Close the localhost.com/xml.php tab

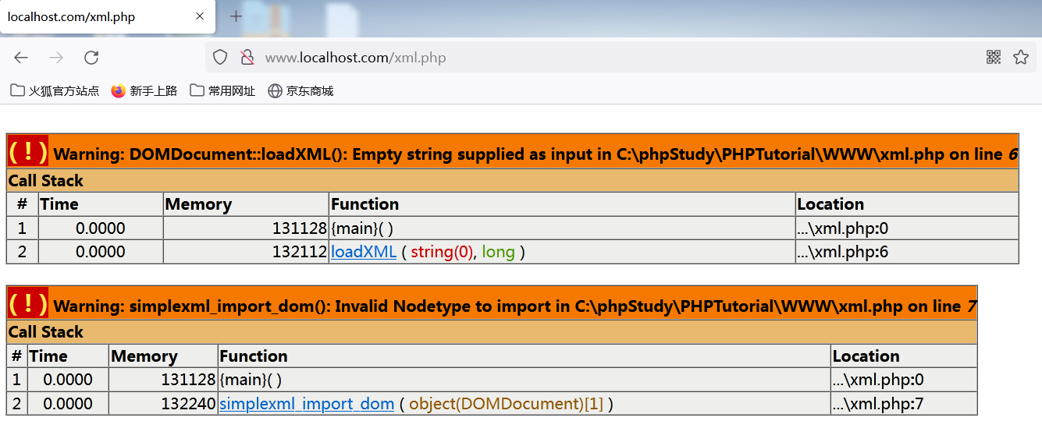200,16
